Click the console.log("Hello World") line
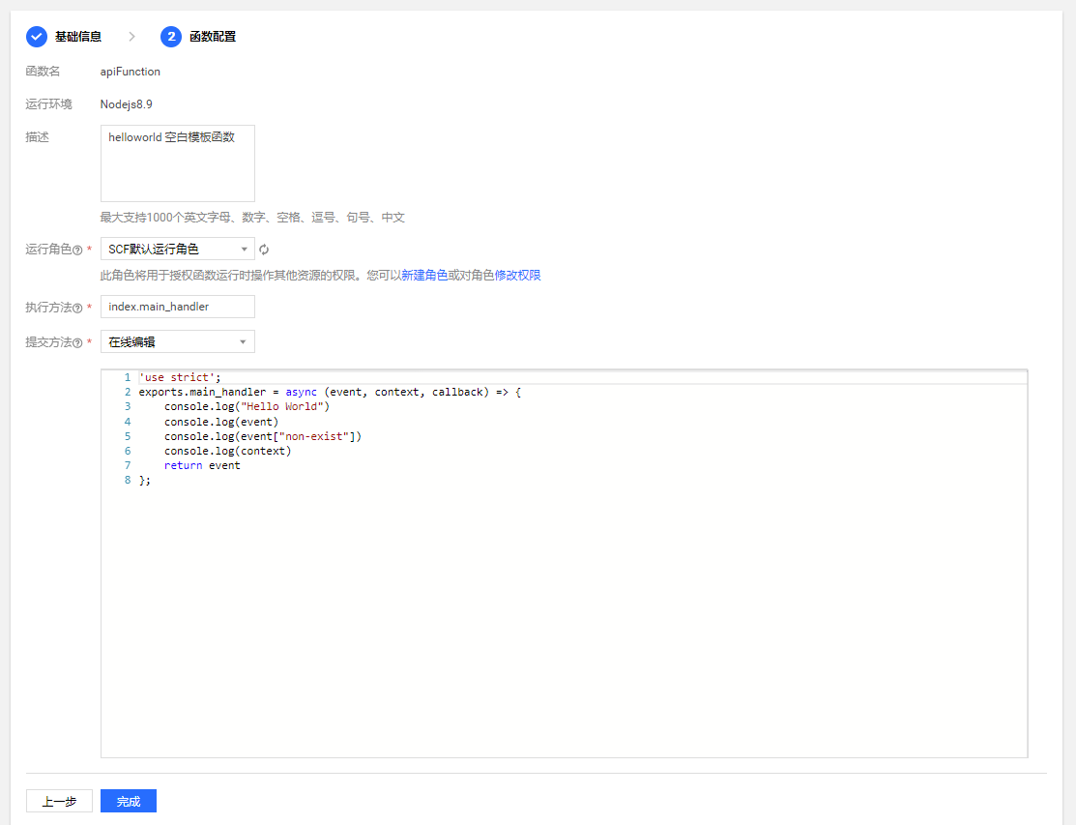Screen dimensions: 1076x825 click(x=247, y=406)
